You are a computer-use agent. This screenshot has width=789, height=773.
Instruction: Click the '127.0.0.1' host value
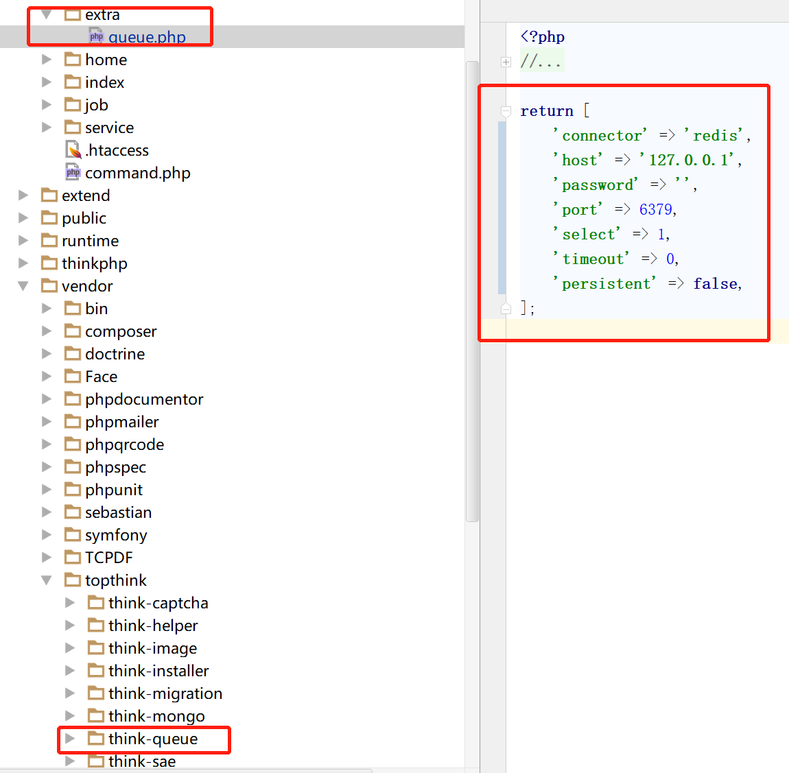[x=687, y=160]
